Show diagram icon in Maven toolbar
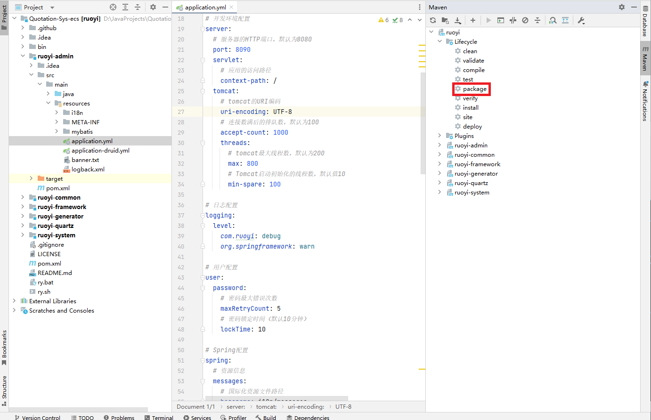Image resolution: width=651 pixels, height=420 pixels. click(565, 20)
